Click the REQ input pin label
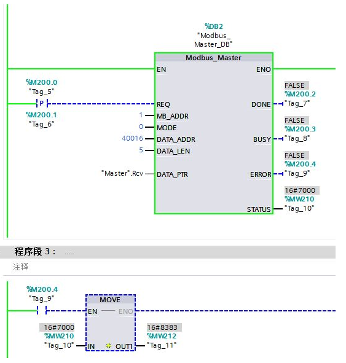 tap(163, 104)
